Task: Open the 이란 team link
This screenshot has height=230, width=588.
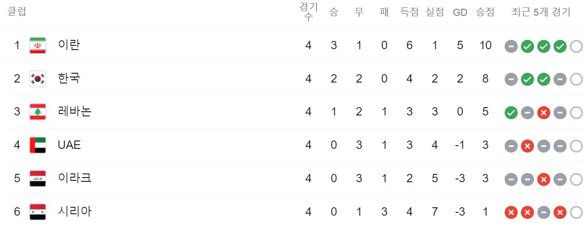Action: click(69, 45)
